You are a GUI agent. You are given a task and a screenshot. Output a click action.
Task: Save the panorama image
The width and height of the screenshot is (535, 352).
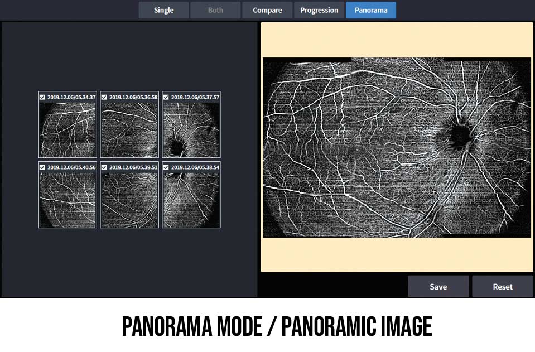coord(438,287)
